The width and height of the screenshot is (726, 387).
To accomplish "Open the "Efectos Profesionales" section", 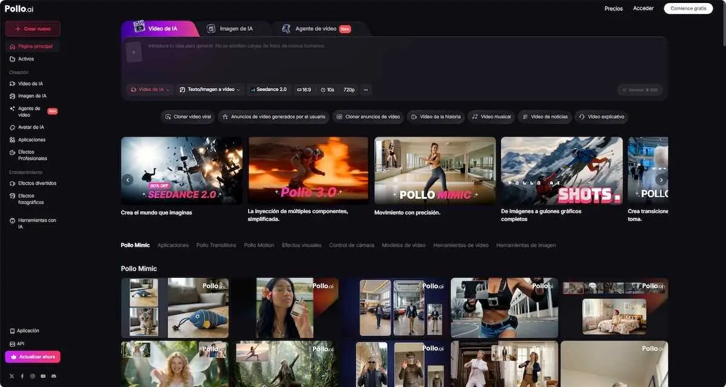I will pyautogui.click(x=30, y=155).
